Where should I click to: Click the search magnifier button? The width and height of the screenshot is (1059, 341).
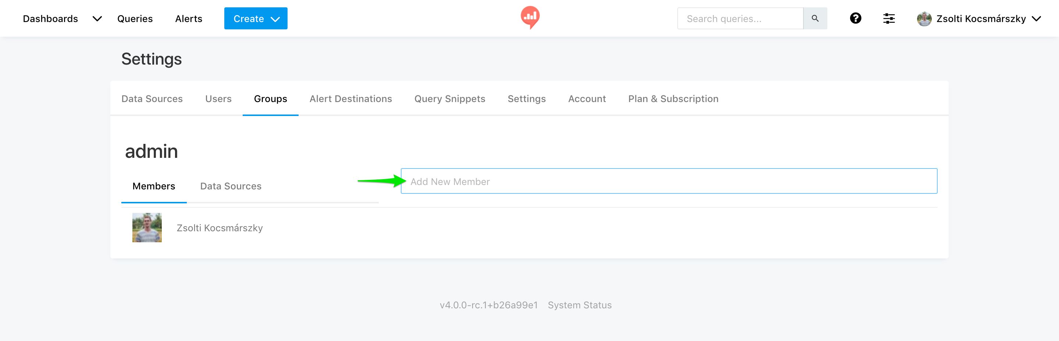pos(815,18)
